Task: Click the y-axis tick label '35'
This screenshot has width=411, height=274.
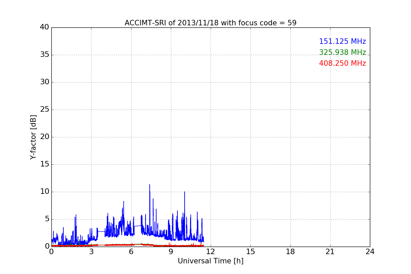Action: (45, 55)
